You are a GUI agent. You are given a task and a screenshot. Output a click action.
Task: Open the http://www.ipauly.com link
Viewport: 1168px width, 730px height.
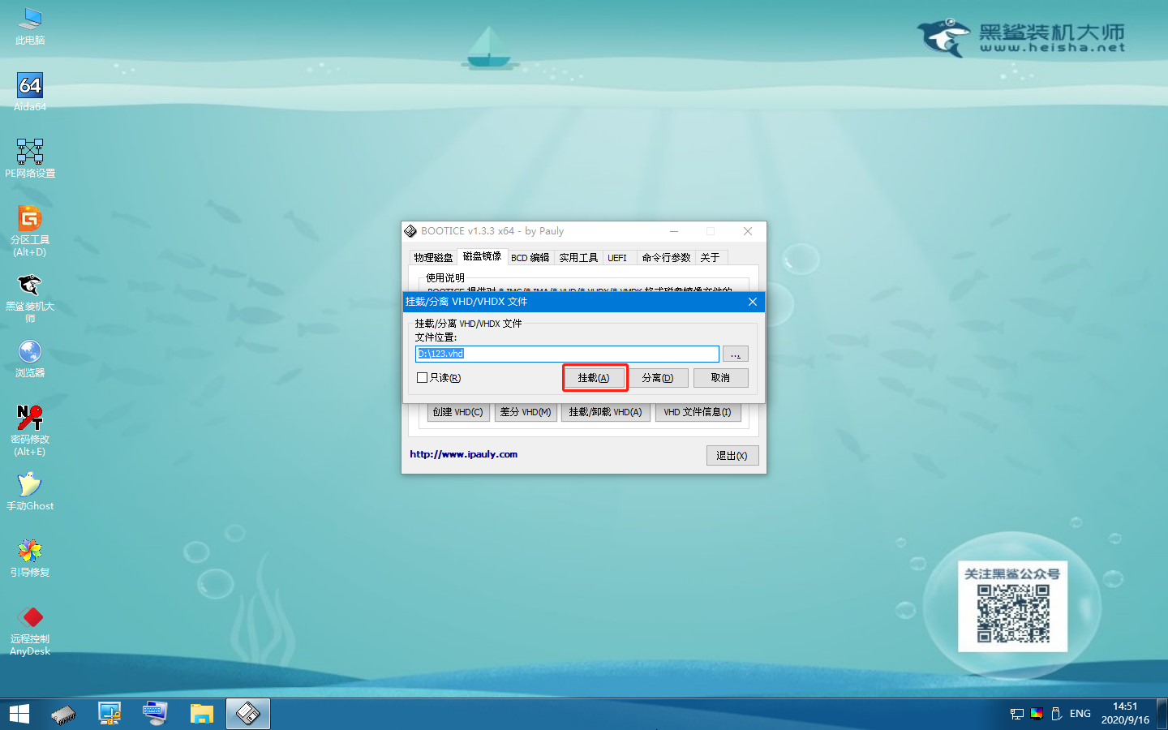pos(464,454)
